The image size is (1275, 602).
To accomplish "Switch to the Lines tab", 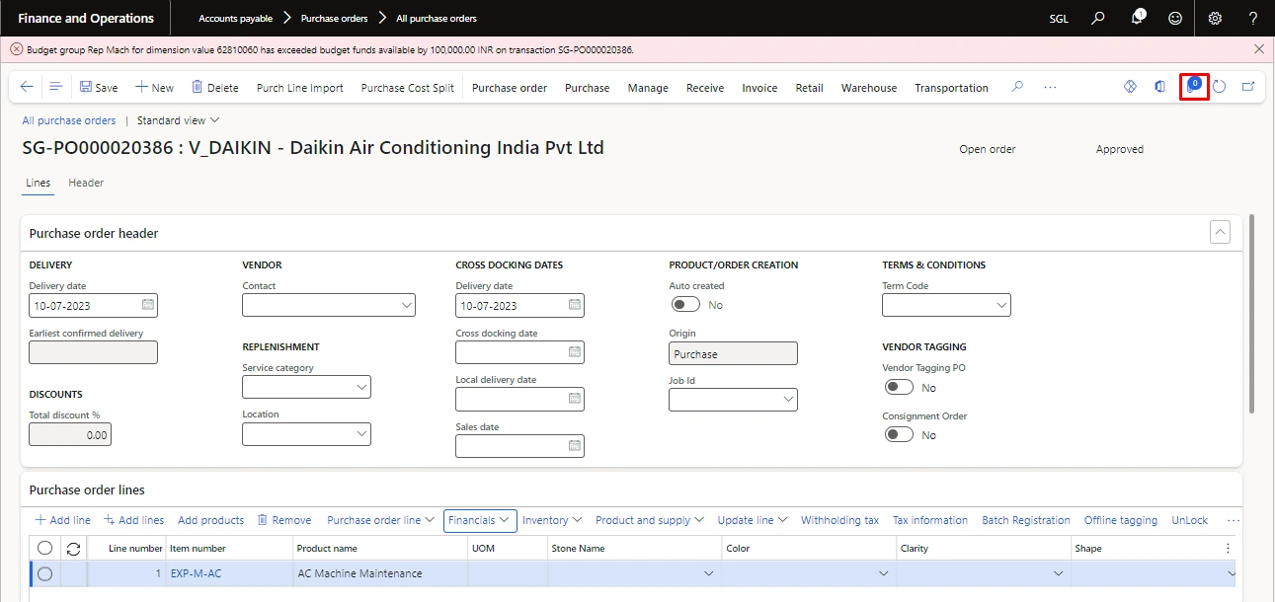I will click(x=39, y=183).
